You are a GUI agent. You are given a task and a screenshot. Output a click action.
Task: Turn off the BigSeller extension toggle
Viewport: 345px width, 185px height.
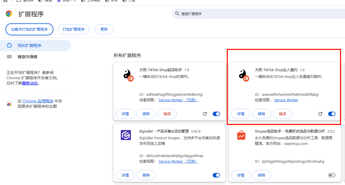click(x=216, y=175)
